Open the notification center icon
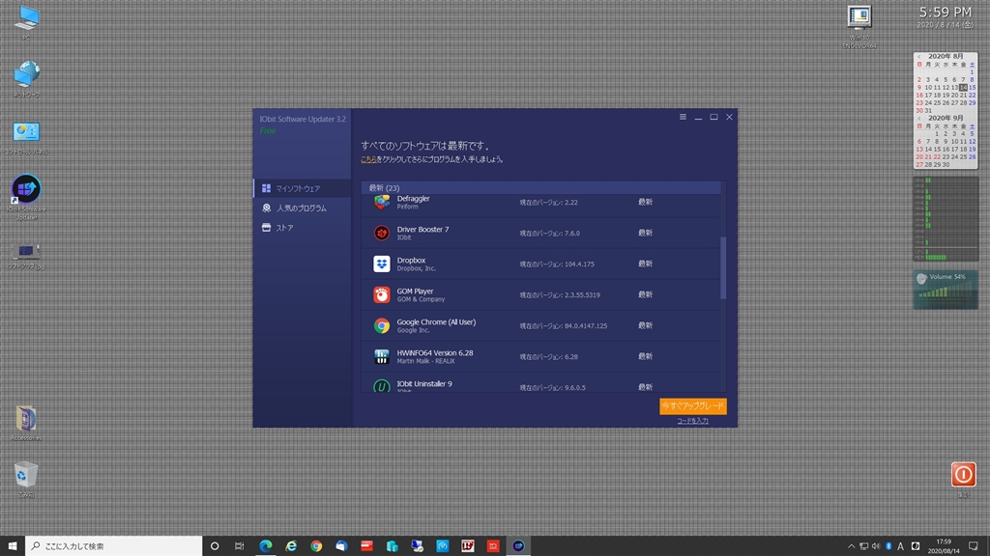Image resolution: width=990 pixels, height=556 pixels. point(973,546)
